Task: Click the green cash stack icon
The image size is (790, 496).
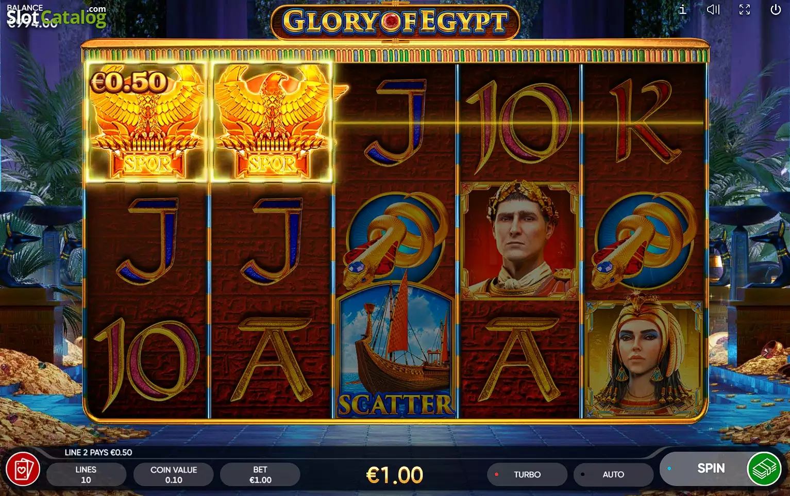Action: tap(764, 469)
